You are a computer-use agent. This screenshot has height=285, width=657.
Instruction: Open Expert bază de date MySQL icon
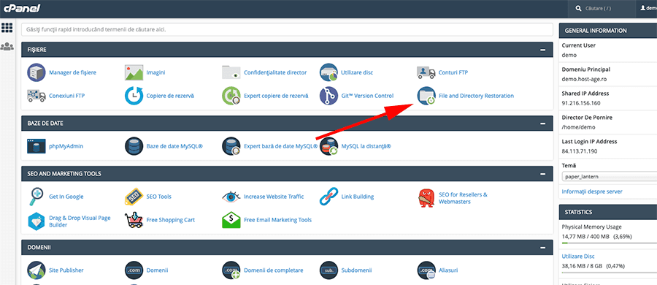(x=231, y=146)
